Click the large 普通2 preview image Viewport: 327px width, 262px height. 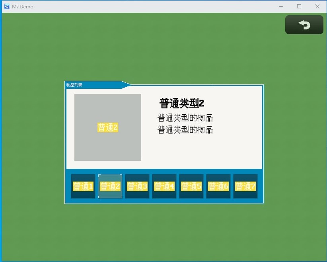coord(108,127)
